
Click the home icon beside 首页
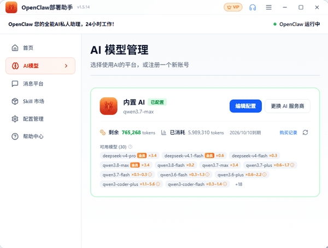pos(15,48)
